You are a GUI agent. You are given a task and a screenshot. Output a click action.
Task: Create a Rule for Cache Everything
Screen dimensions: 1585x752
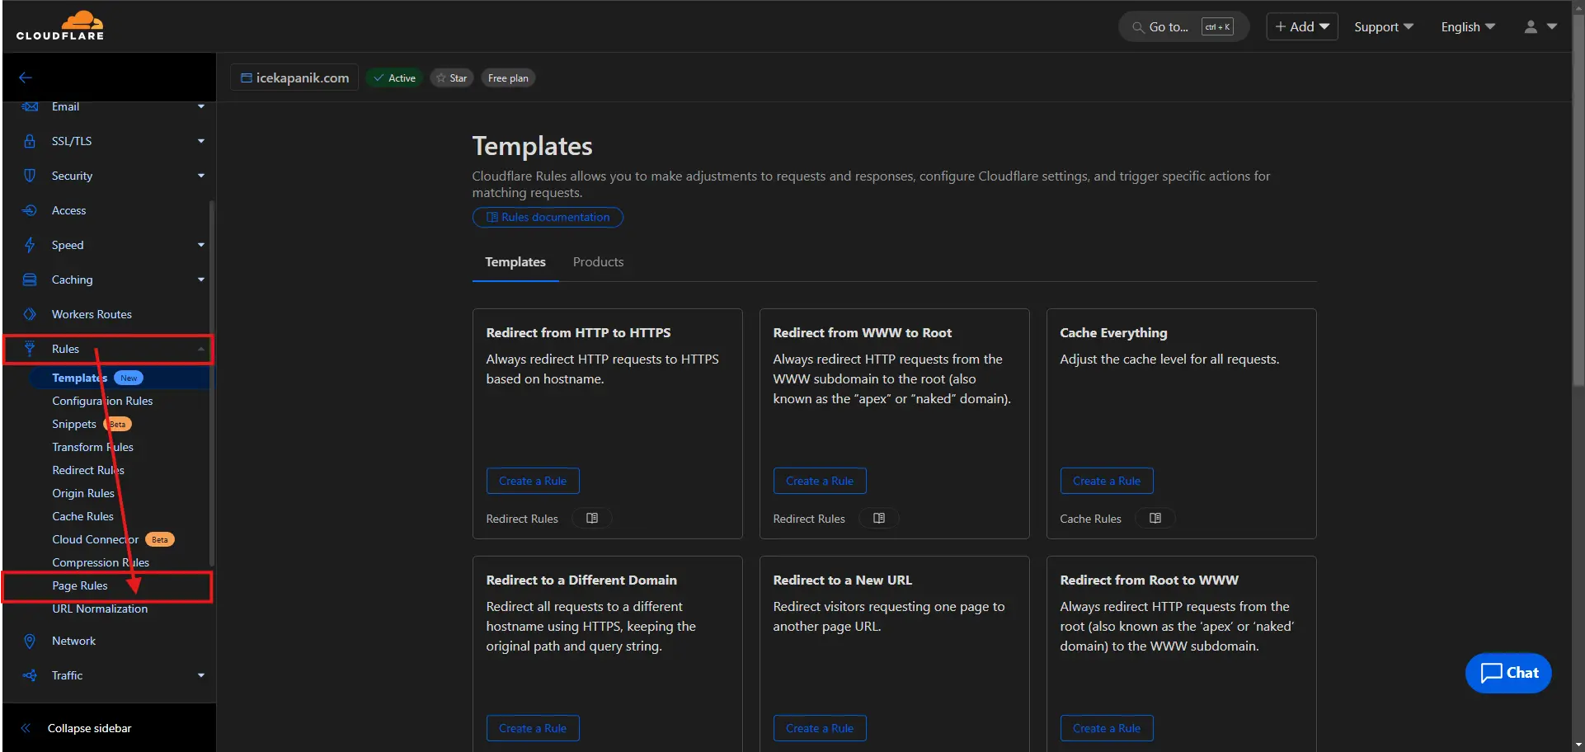coord(1107,481)
